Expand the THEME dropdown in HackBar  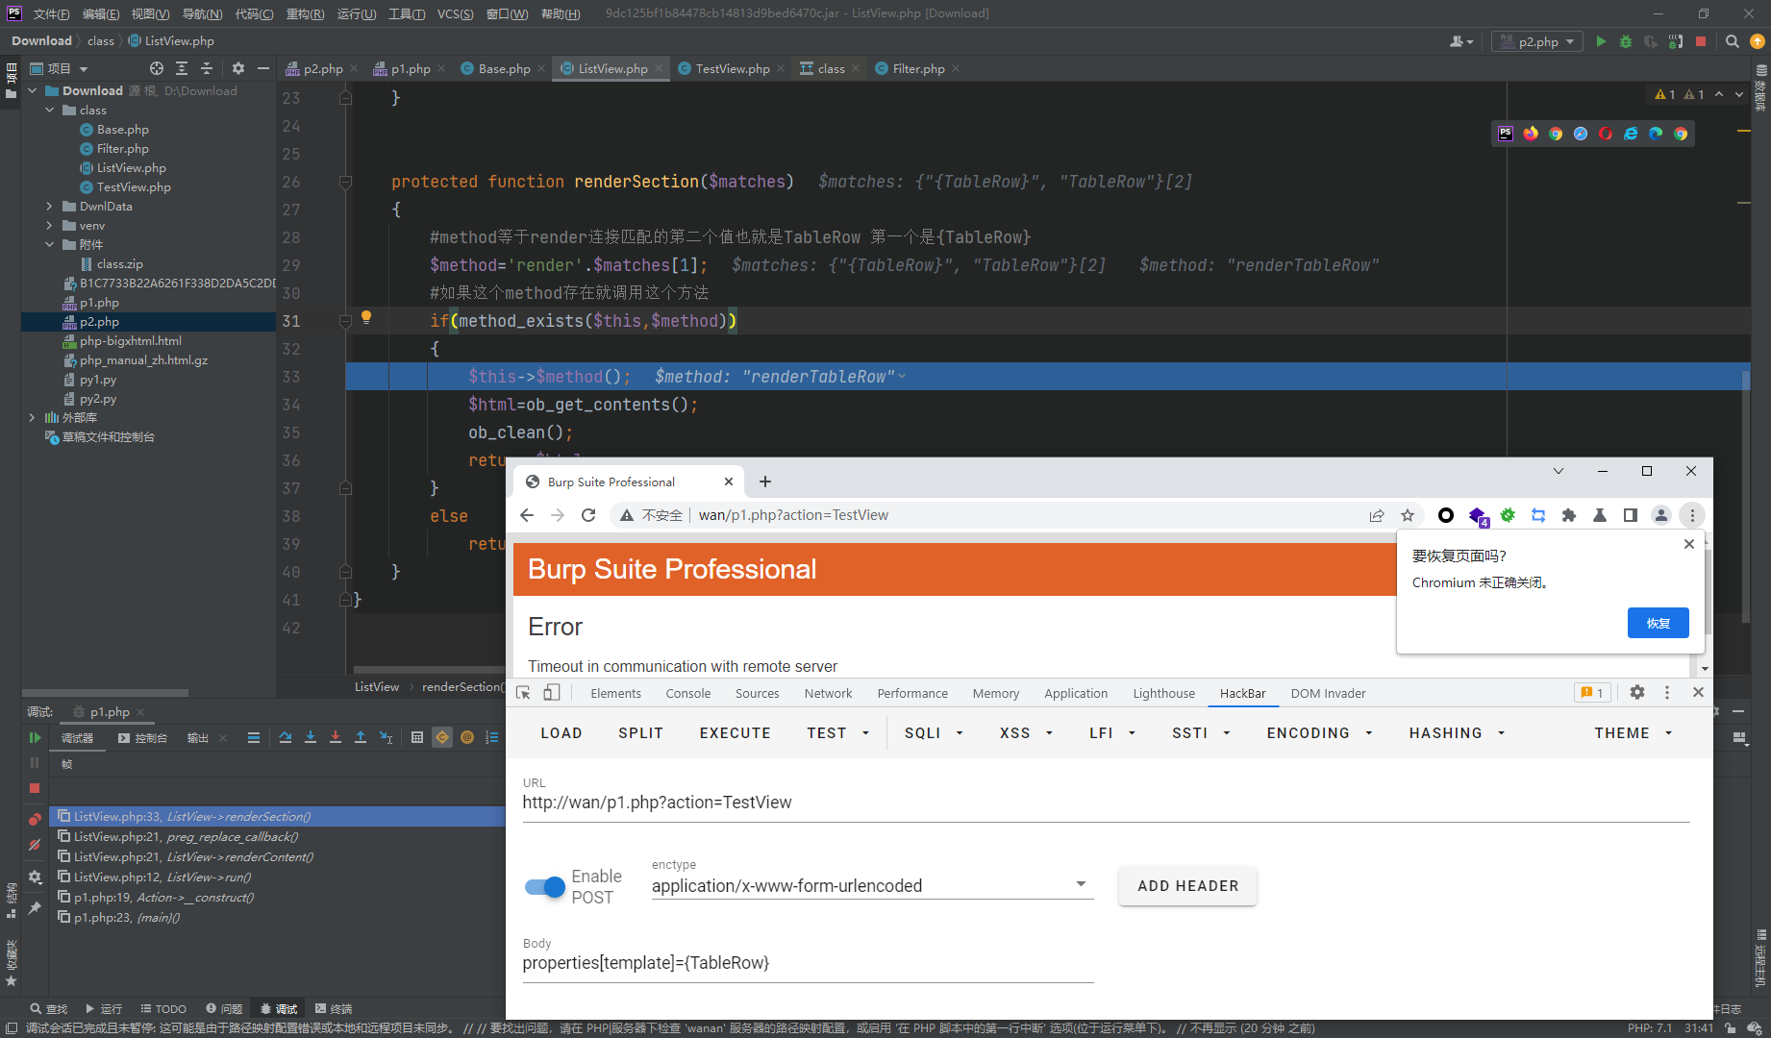pos(1634,733)
